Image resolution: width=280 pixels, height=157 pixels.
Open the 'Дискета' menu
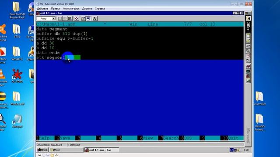click(87, 9)
